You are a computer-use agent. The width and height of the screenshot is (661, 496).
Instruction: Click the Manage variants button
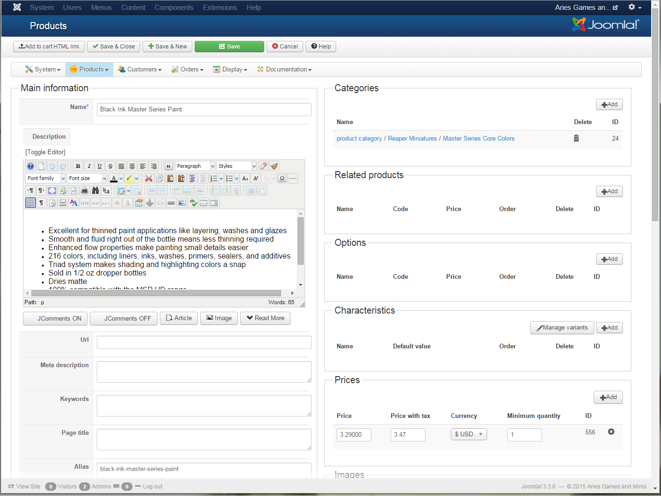[x=562, y=328]
